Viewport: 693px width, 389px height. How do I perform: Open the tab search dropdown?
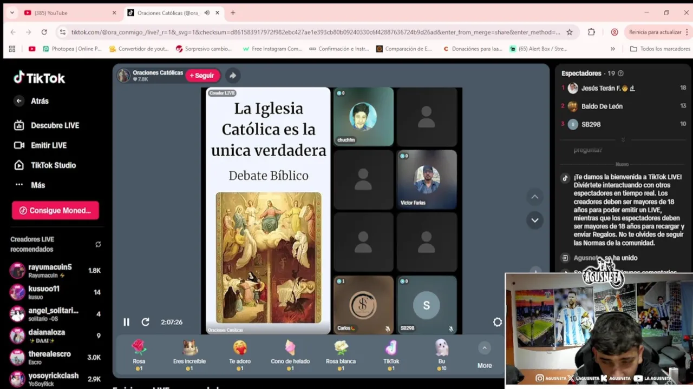click(12, 13)
